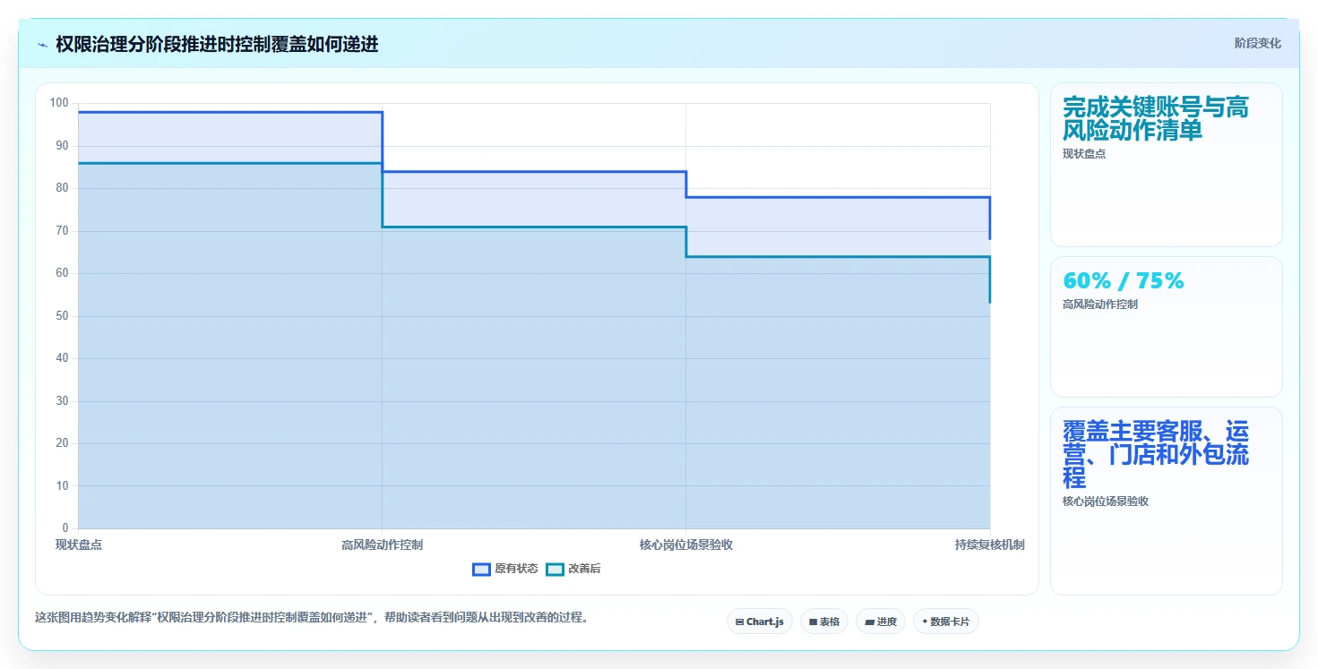The image size is (1318, 669).
Task: Click the 20 y-axis tick value
Action: (62, 443)
